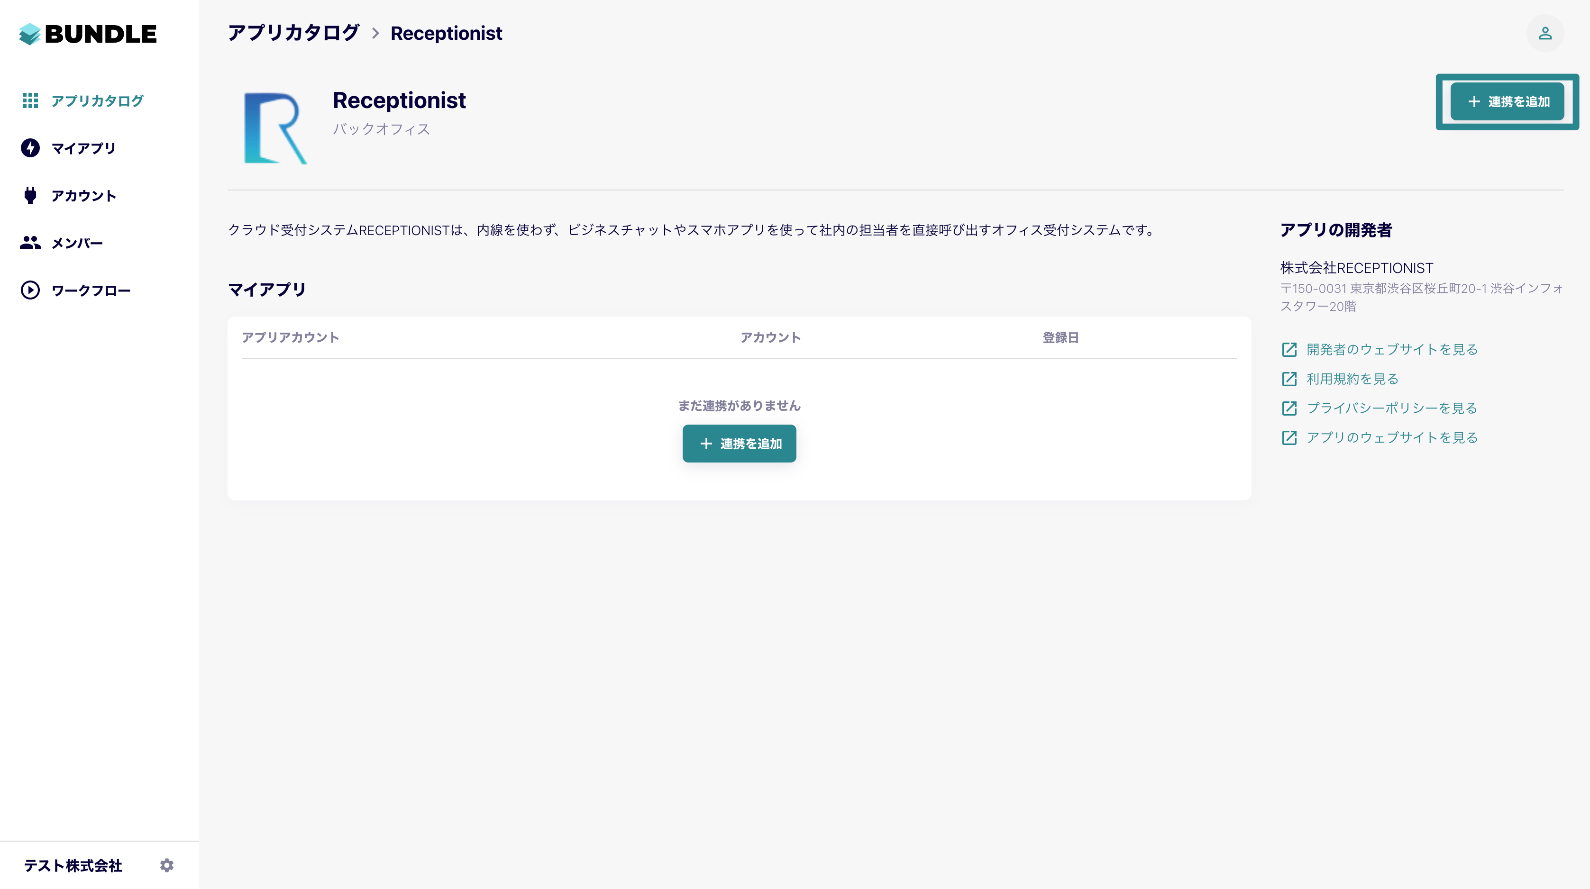Click the breadcrumb chevron separator

tap(375, 33)
